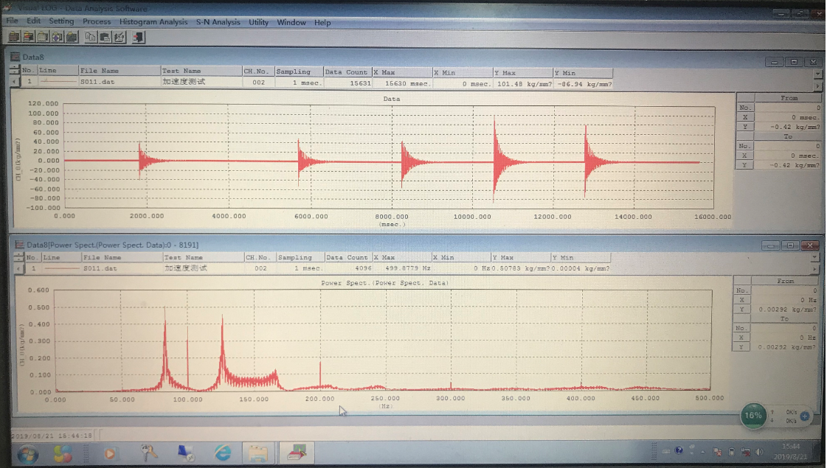Open the S-N Analysis menu
Image resolution: width=827 pixels, height=468 pixels.
coord(218,22)
